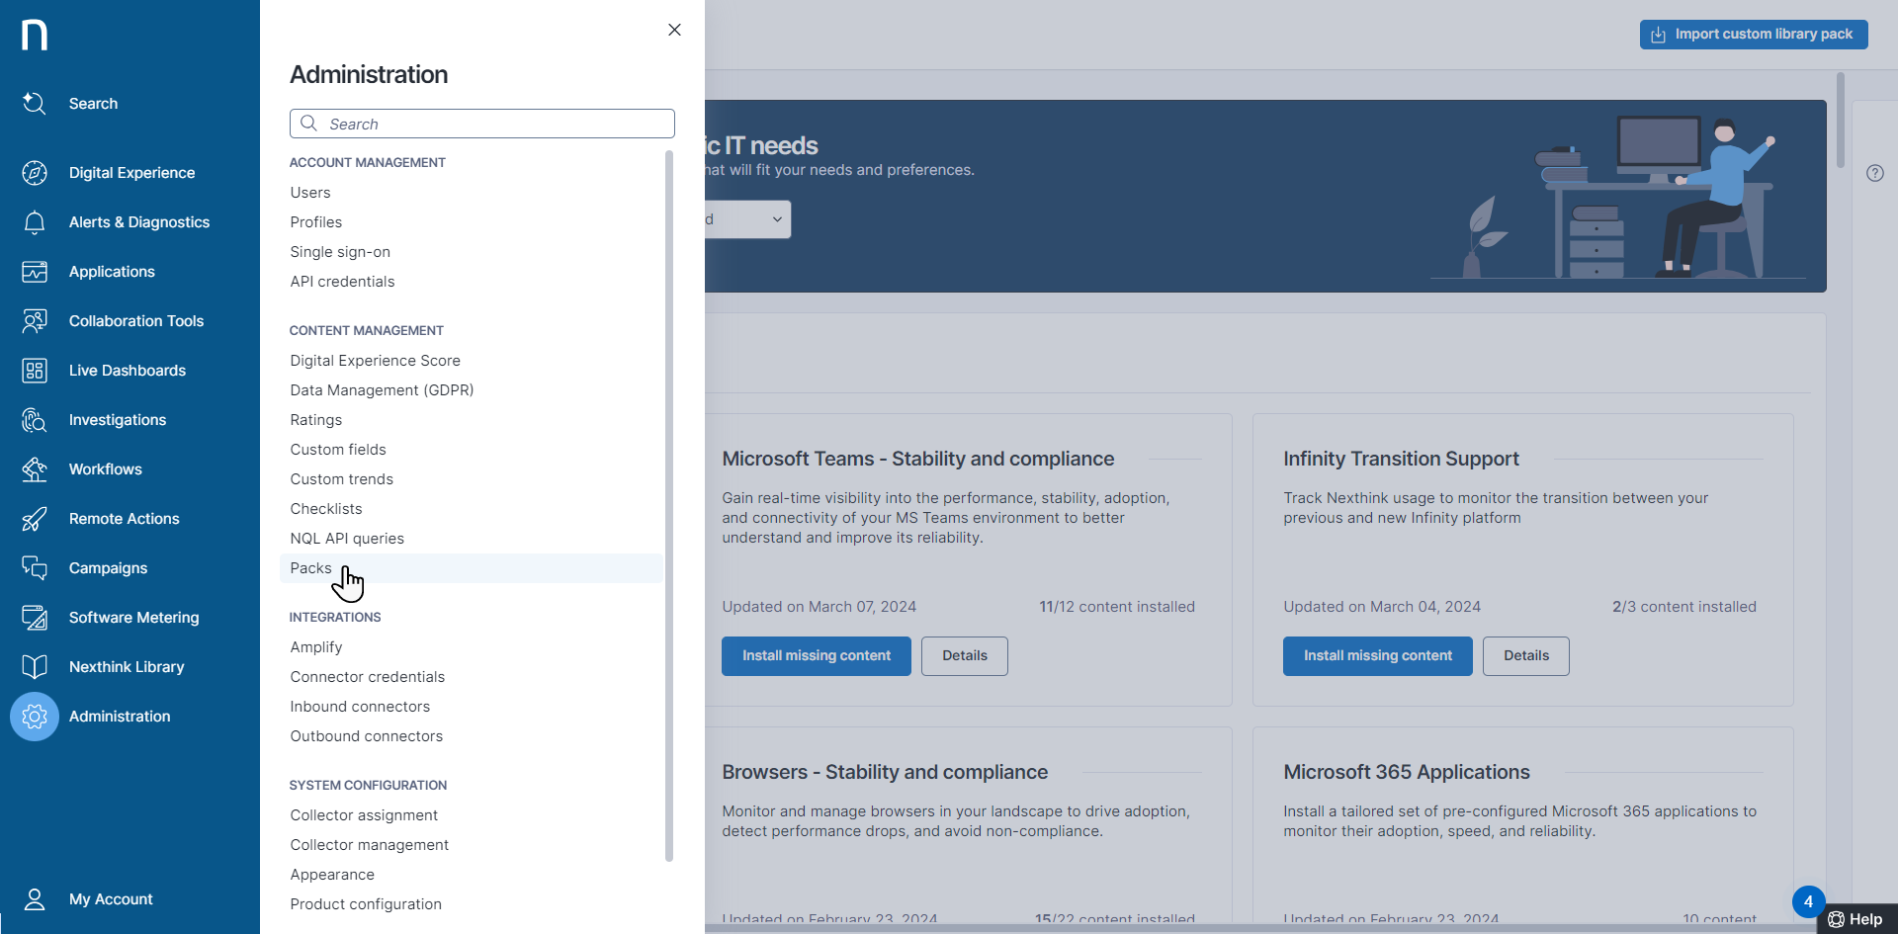Image resolution: width=1898 pixels, height=934 pixels.
Task: Open the Nexthink Library book icon
Action: point(35,667)
